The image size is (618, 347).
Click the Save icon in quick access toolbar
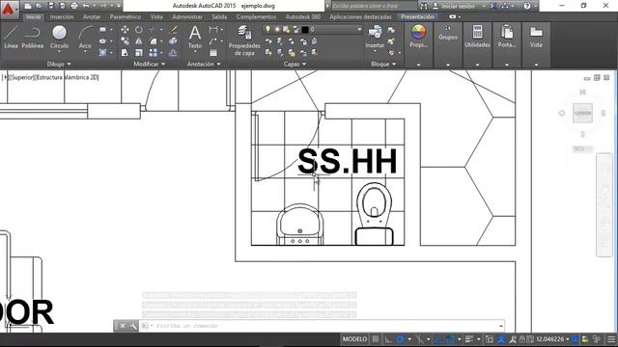point(51,6)
